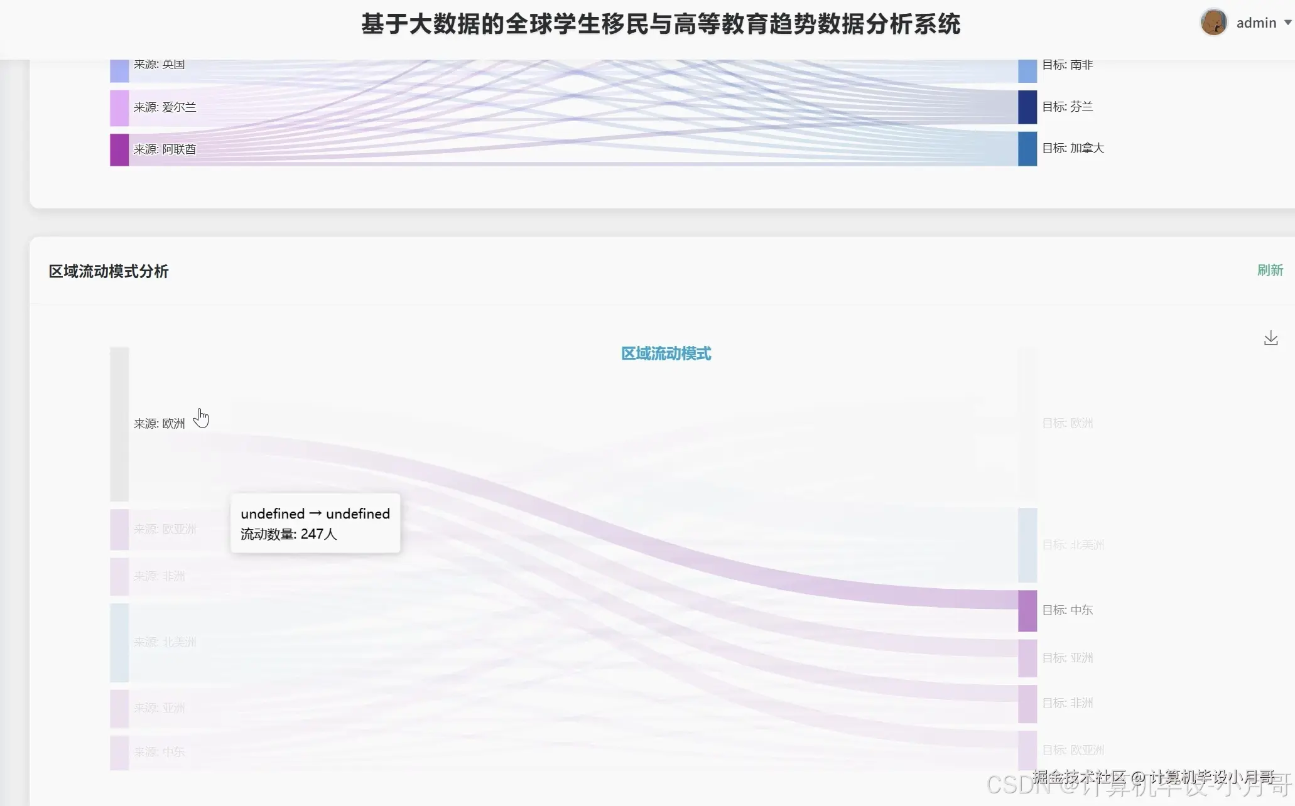The image size is (1295, 806).
Task: Select the 目标: 芬兰 dark blue node
Action: [1027, 107]
